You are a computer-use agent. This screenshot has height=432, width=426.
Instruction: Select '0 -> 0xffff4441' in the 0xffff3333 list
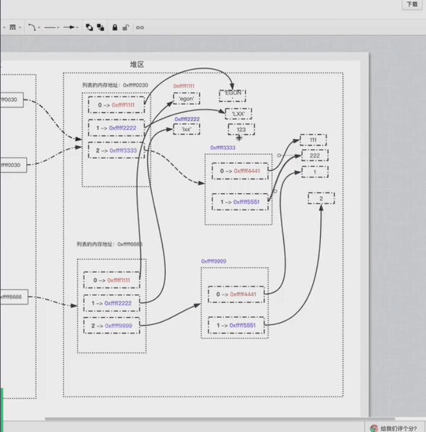coord(240,171)
